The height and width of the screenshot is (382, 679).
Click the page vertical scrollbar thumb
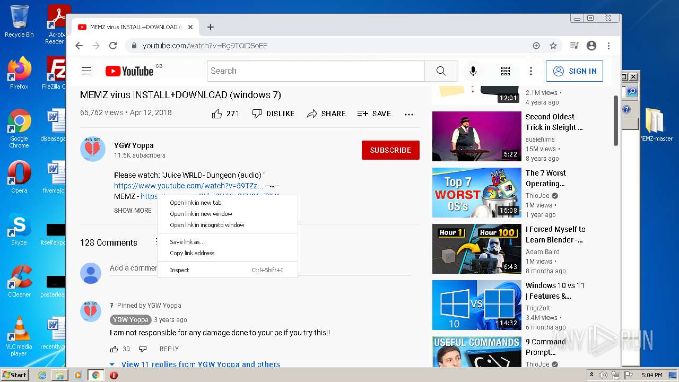click(616, 120)
